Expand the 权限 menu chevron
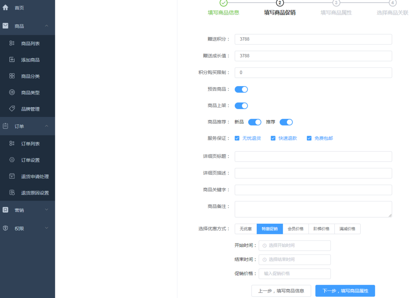This screenshot has width=419, height=298. pos(47,228)
